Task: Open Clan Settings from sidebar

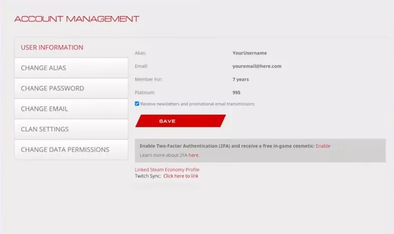Action: (x=71, y=129)
